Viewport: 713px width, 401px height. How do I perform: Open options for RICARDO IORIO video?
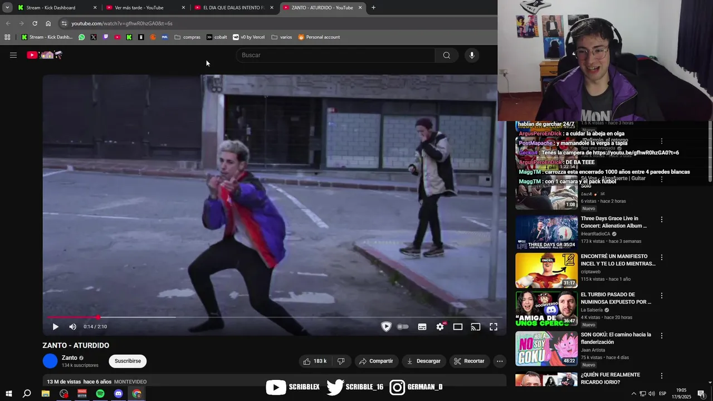pos(662,376)
